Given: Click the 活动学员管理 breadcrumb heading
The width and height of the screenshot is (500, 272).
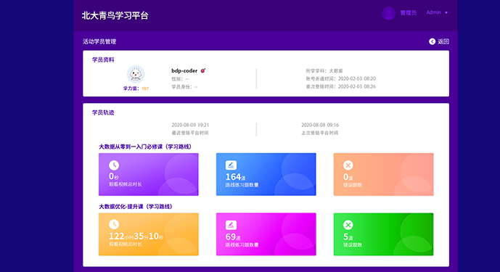Looking at the screenshot, I should [x=99, y=41].
